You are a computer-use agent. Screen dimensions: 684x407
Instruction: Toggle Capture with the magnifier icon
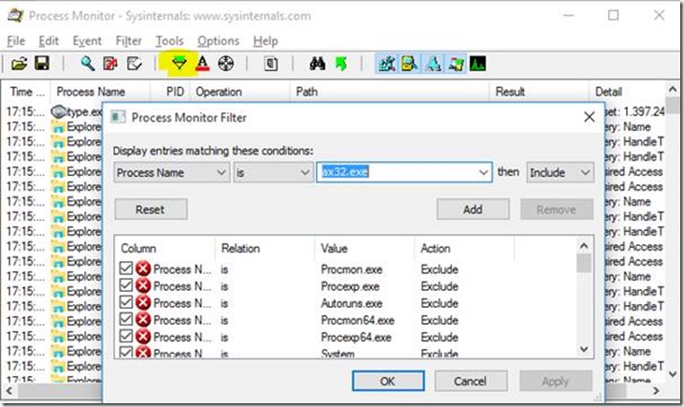point(87,64)
